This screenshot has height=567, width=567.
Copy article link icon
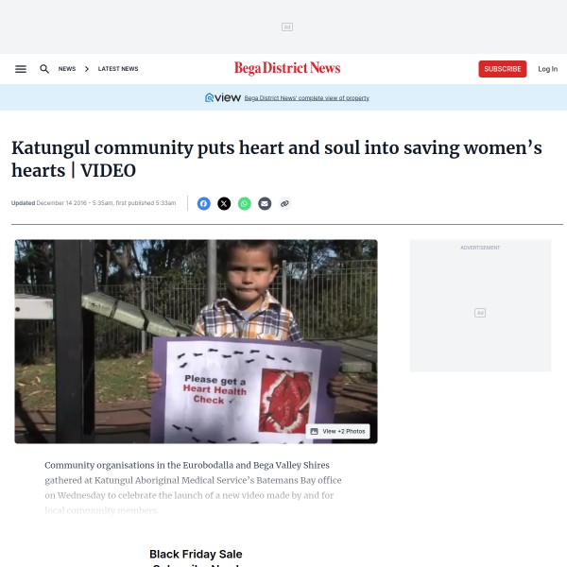(284, 203)
